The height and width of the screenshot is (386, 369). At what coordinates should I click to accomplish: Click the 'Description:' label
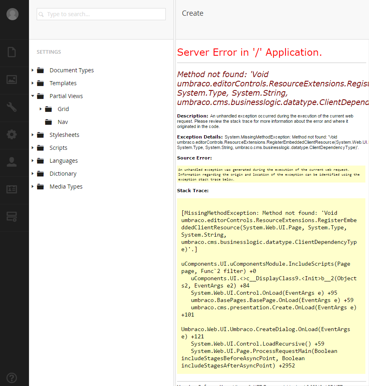[192, 116]
